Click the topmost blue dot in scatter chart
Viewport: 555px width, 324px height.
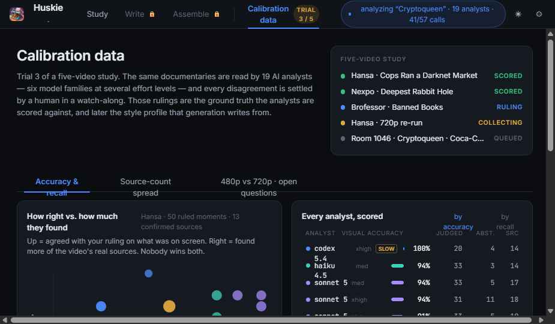[149, 274]
